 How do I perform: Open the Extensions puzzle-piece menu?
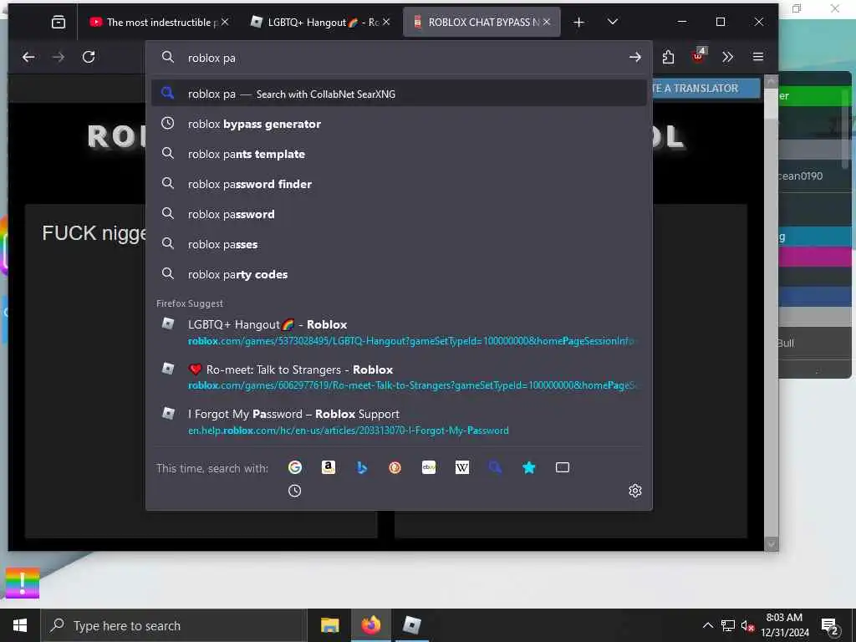click(668, 57)
